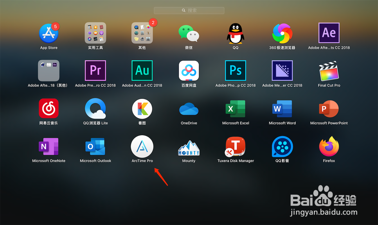Open QQ影音 player
This screenshot has width=378, height=225.
(x=282, y=146)
